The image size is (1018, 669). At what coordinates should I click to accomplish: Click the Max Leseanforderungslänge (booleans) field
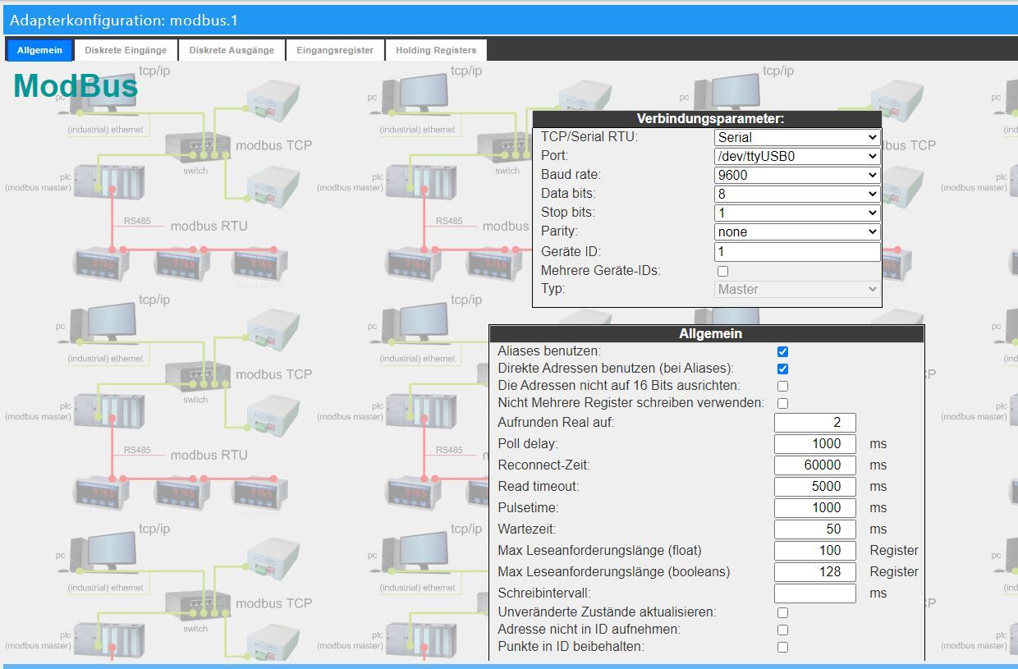(815, 572)
